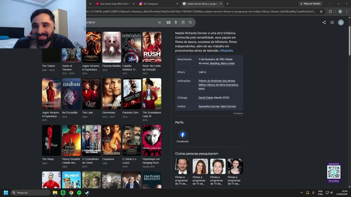
Task: Open a new browser tab
Action: tap(227, 4)
